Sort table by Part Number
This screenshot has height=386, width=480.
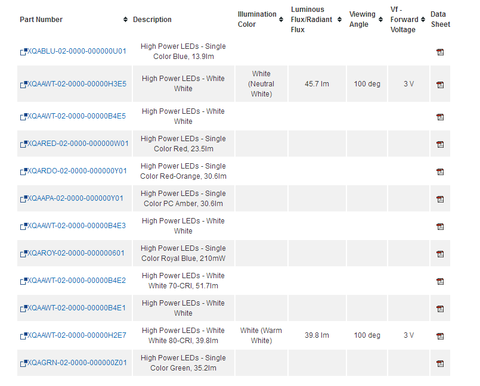[125, 20]
